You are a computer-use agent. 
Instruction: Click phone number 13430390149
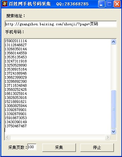[16, 122]
